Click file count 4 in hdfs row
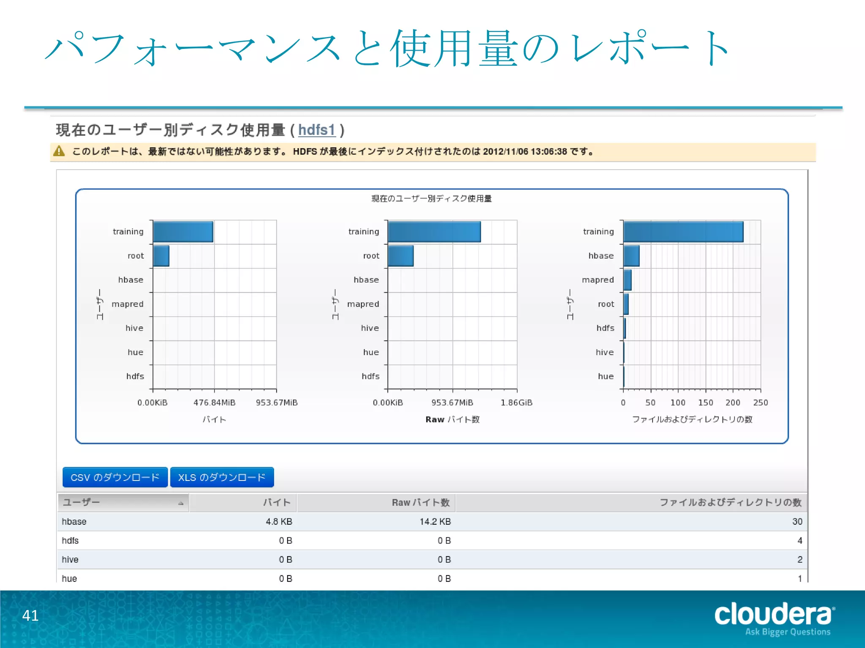This screenshot has height=648, width=865. point(800,540)
